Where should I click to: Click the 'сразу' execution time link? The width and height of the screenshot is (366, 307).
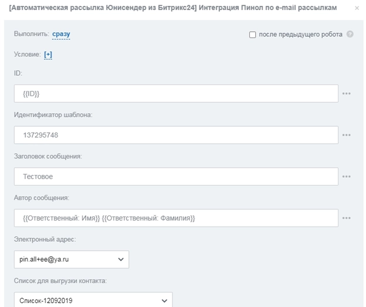coord(61,34)
